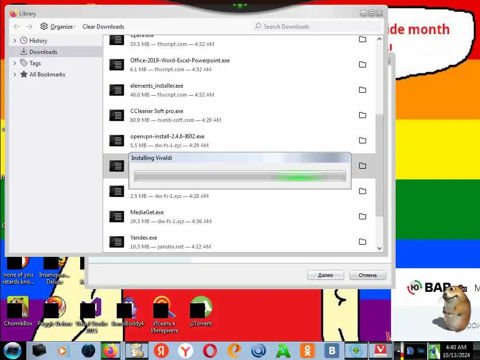Viewport: 480px width, 360px height.
Task: Click '29.3 MB — dw-fs-1.xyz — 4:36 AM' text
Action: 171,221
